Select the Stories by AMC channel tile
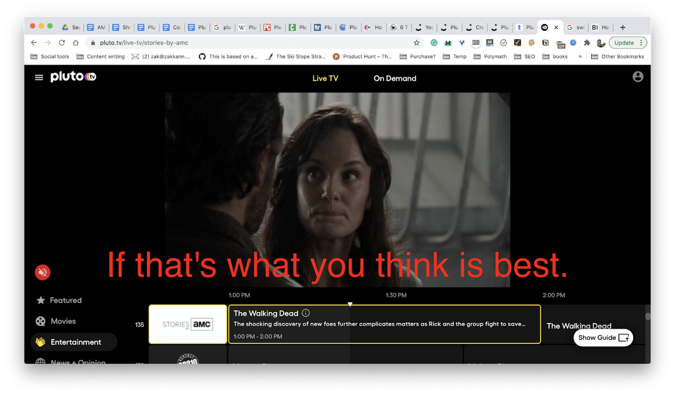Image resolution: width=675 pixels, height=396 pixels. point(188,324)
